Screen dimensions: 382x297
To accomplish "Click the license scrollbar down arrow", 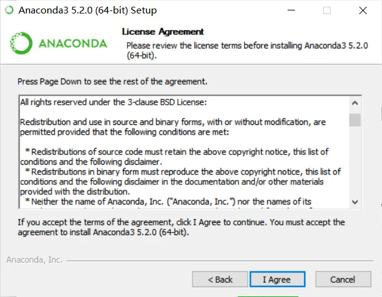I will pyautogui.click(x=355, y=202).
